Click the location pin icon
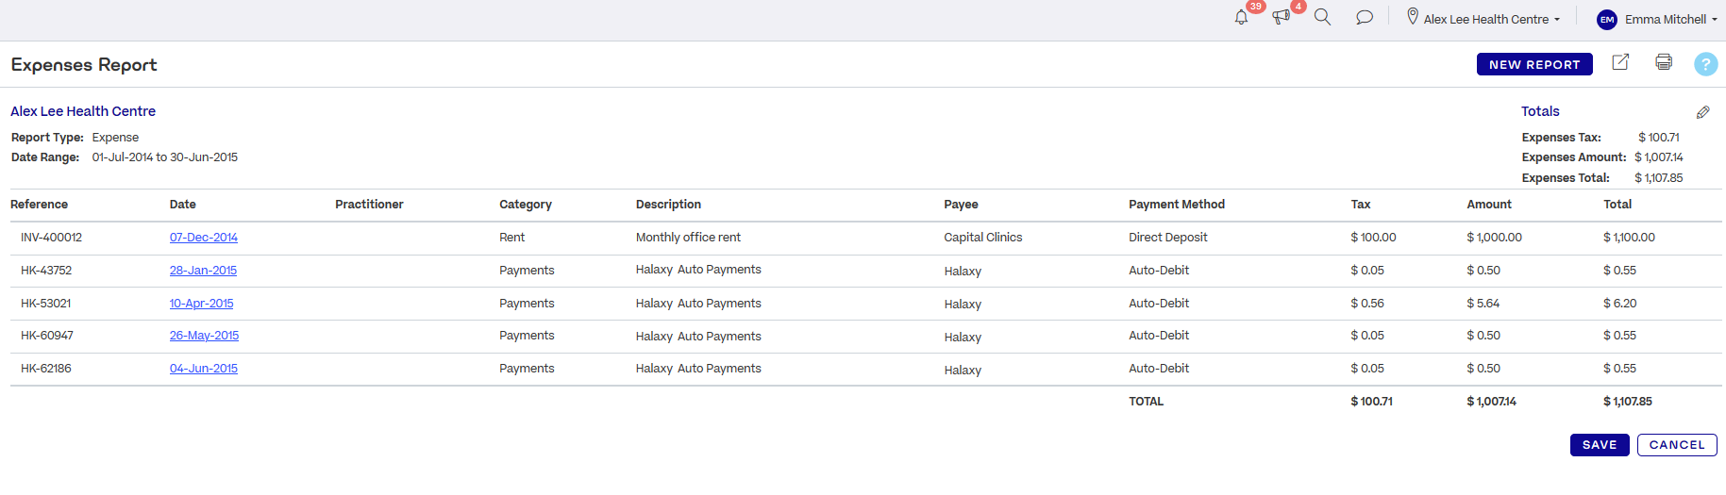 (x=1413, y=17)
